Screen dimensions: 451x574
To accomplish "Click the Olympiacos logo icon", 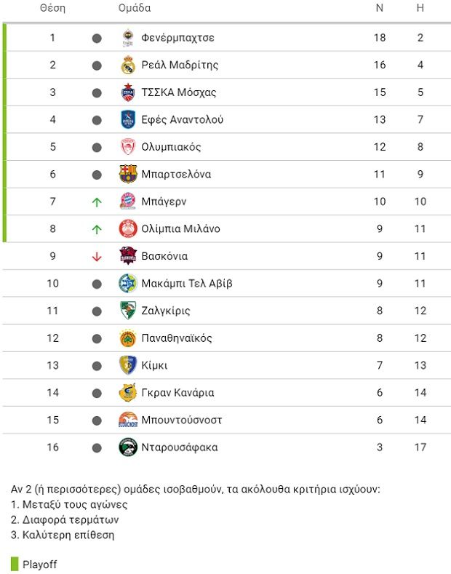I will (128, 147).
